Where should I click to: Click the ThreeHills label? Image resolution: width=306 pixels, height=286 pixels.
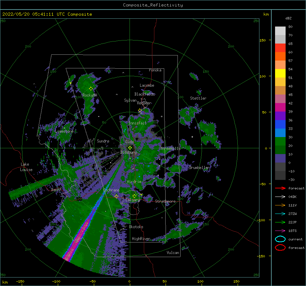coord(170,149)
